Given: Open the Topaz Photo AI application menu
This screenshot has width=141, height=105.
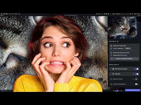Looking at the screenshot, I should [x=6, y=14].
